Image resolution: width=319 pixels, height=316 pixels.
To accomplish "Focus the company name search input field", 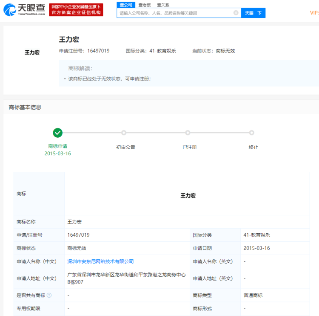I will 174,13.
